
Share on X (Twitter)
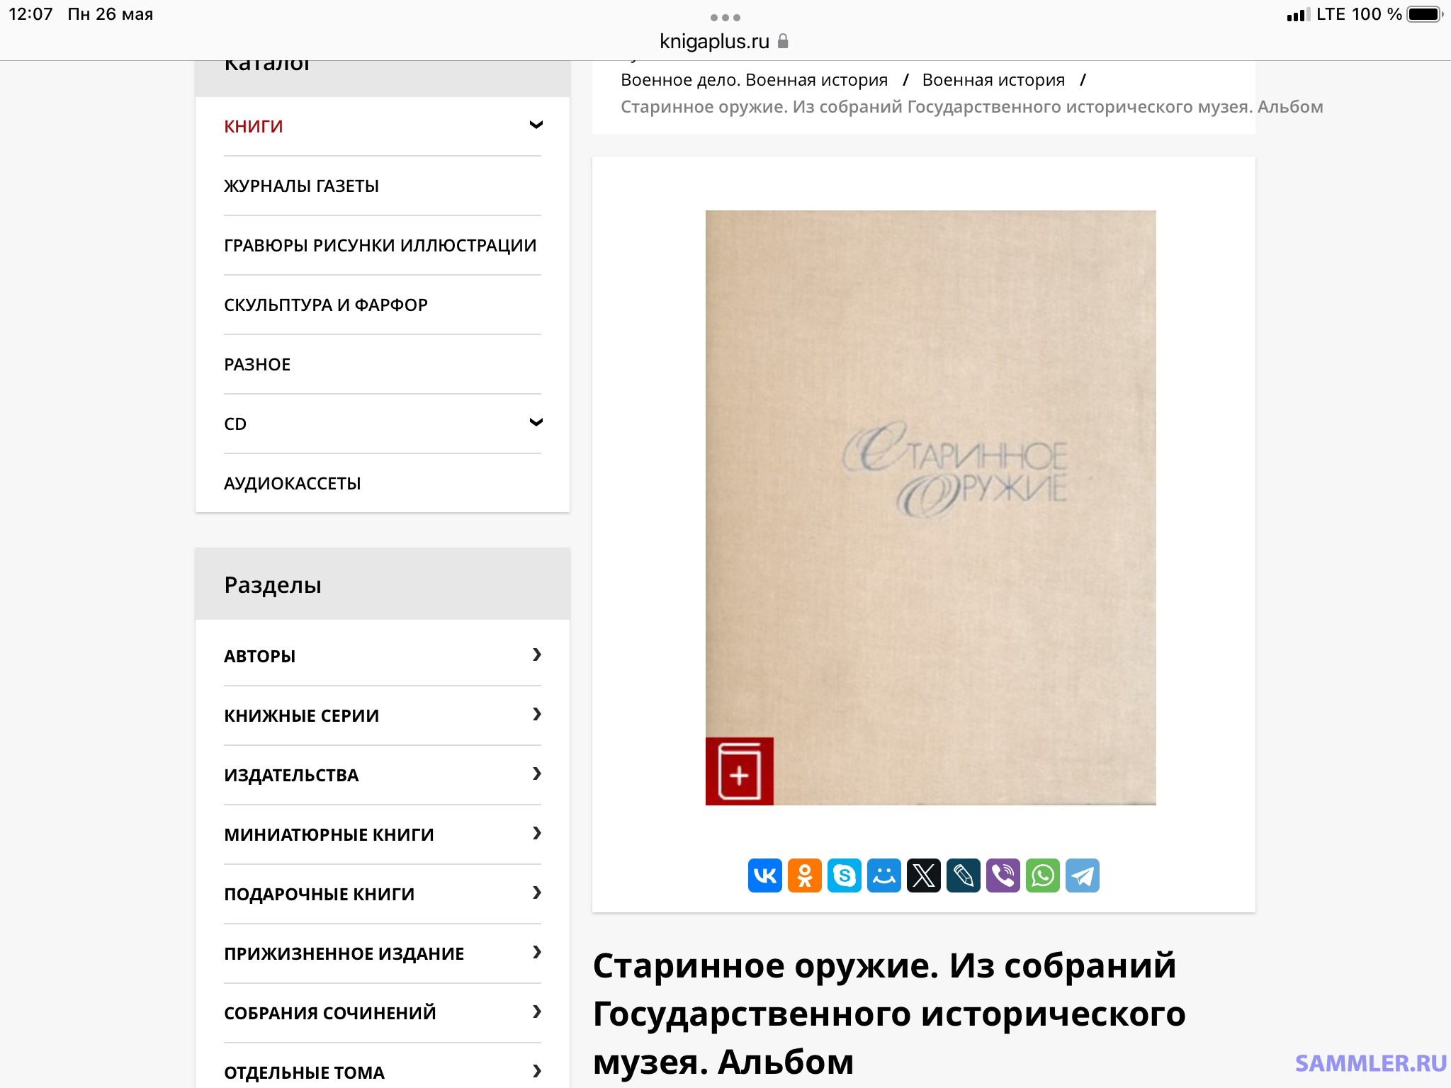pos(924,875)
